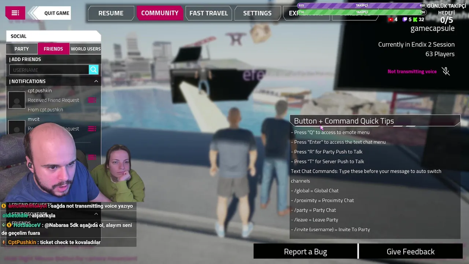
Task: Click cpt.pushkin's avatar thumbnail
Action: (x=16, y=100)
